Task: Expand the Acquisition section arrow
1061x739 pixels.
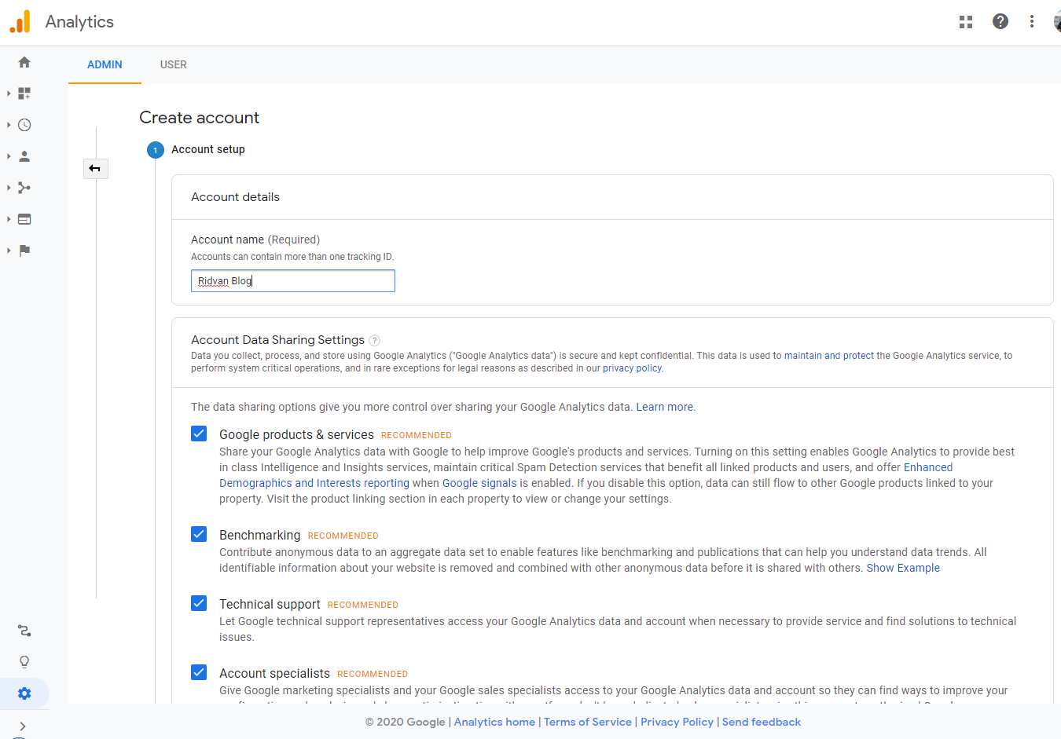Action: (9, 188)
